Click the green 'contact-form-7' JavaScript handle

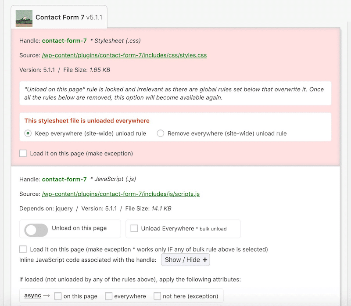coord(65,179)
